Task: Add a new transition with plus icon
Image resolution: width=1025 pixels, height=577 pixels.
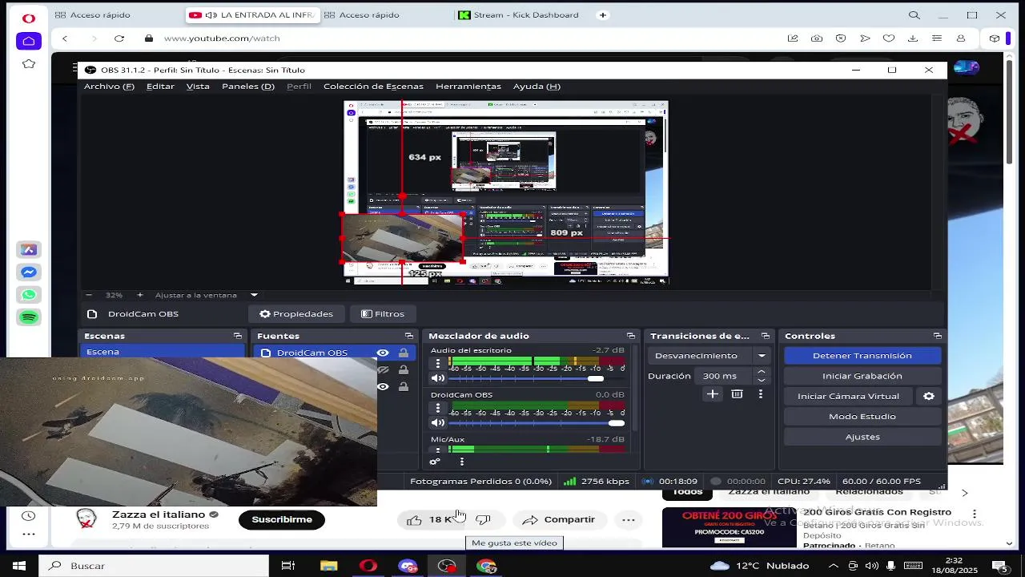Action: 713,394
